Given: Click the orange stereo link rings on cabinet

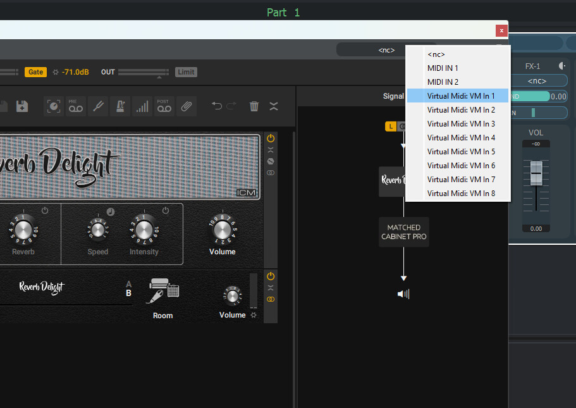Looking at the screenshot, I should click(271, 299).
